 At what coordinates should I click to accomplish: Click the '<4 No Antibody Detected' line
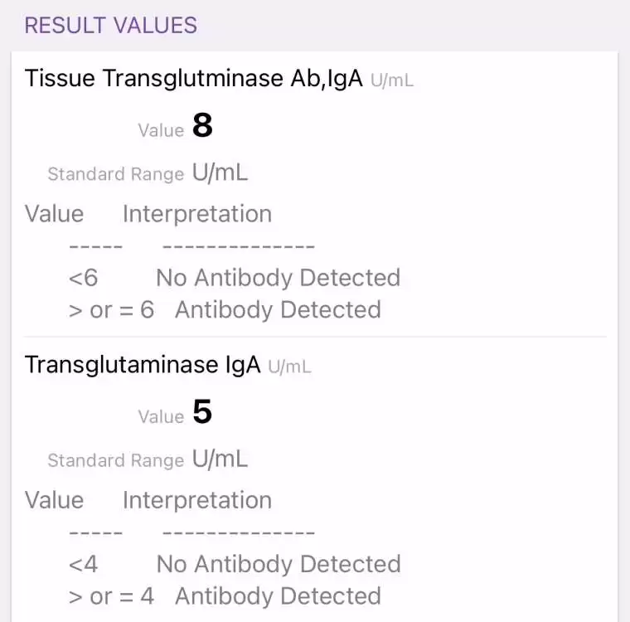click(x=235, y=564)
